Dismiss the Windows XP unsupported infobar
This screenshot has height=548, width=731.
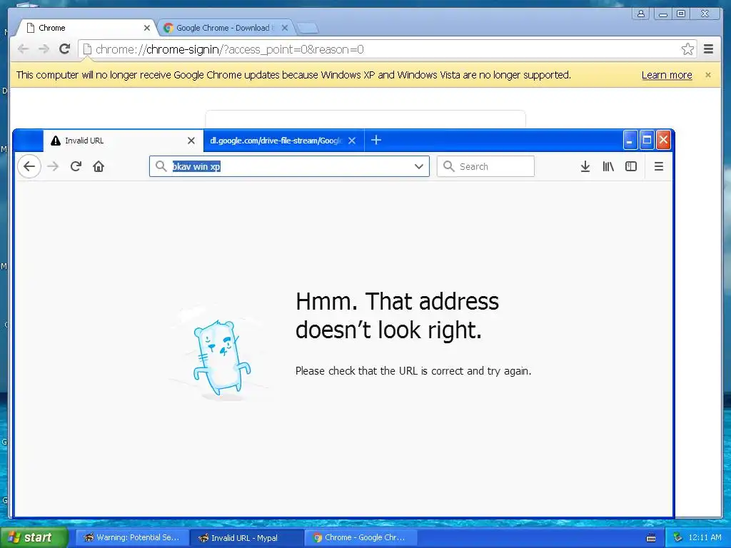click(708, 75)
